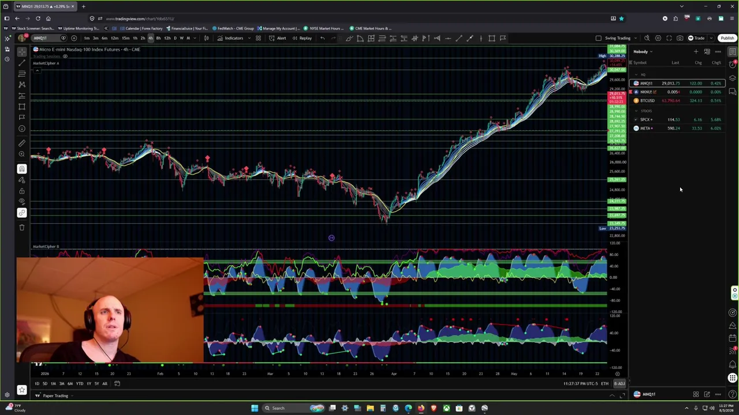
Task: Switch chart to 15m timeframe
Action: click(x=125, y=38)
